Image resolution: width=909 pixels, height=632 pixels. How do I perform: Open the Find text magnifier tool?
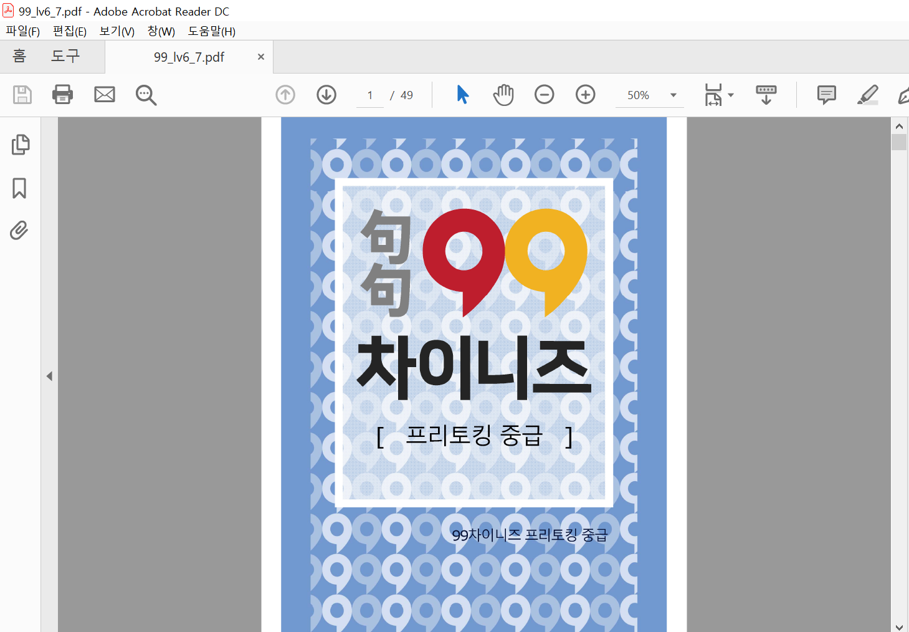146,95
